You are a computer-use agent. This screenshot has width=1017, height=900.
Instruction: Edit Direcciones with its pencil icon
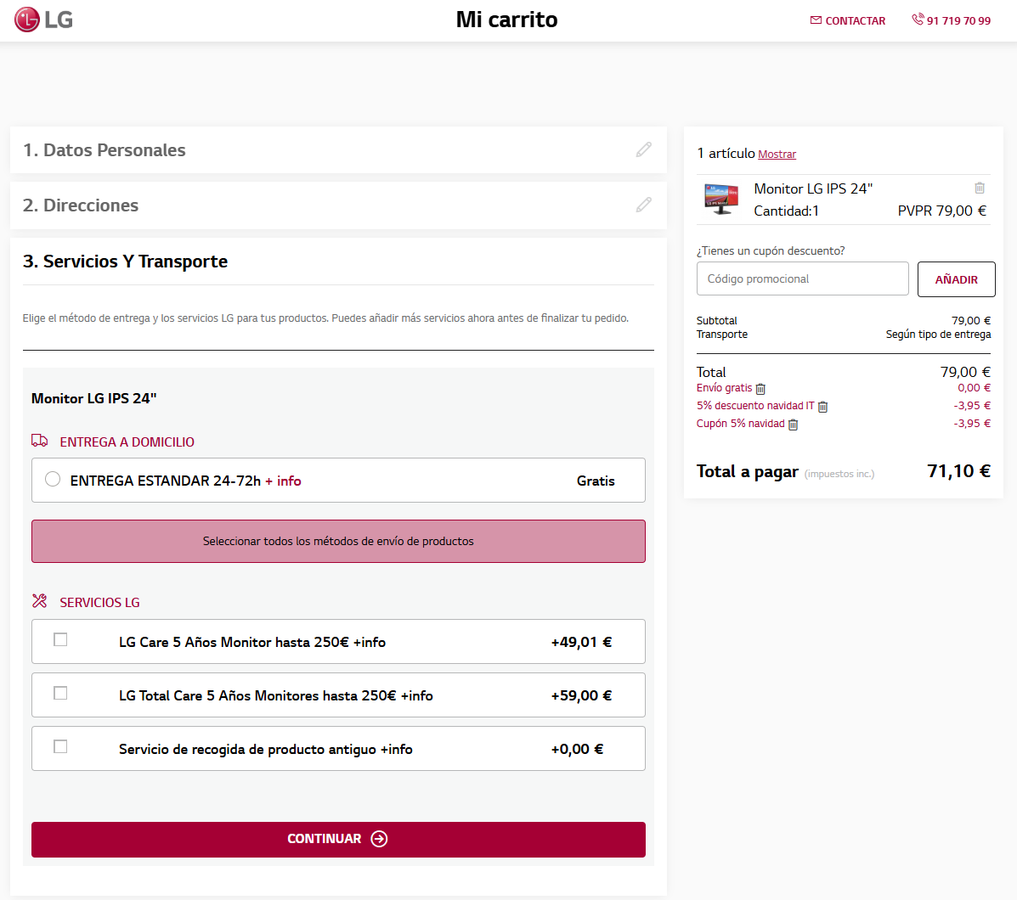click(x=643, y=205)
